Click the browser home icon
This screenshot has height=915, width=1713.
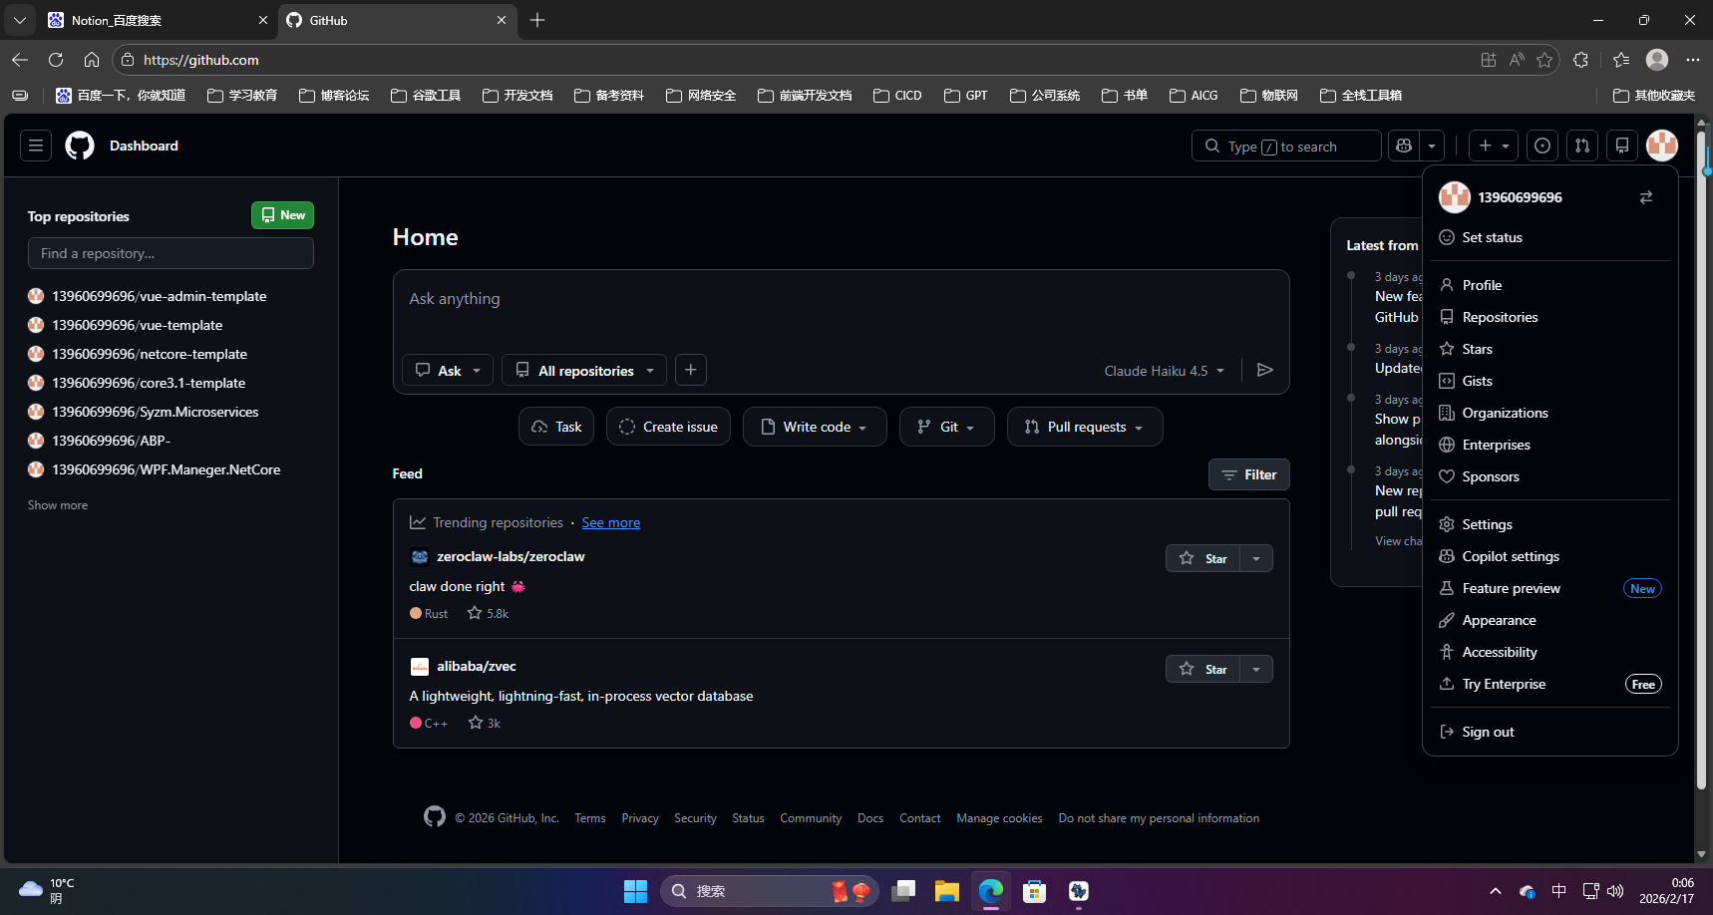(x=92, y=60)
